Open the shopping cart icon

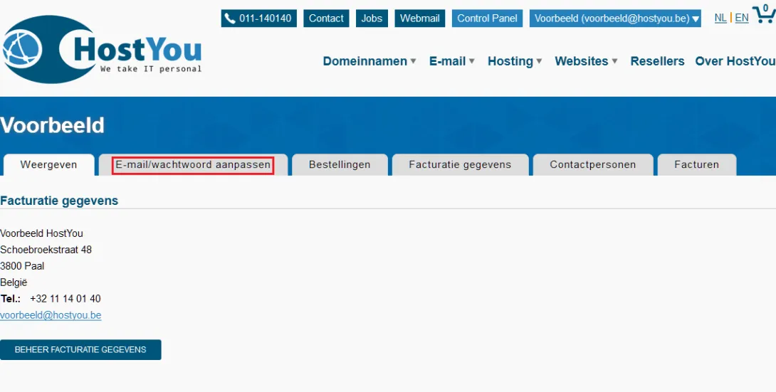coord(762,15)
